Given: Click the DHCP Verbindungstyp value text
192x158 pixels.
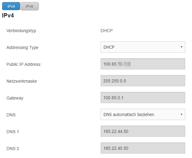Looking at the screenshot, I should click(x=106, y=31).
